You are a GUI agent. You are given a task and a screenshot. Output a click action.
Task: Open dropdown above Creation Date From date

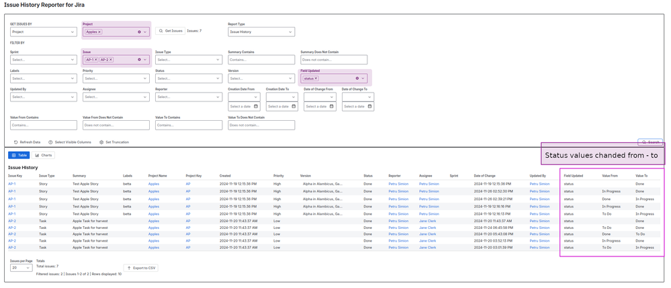click(x=244, y=97)
